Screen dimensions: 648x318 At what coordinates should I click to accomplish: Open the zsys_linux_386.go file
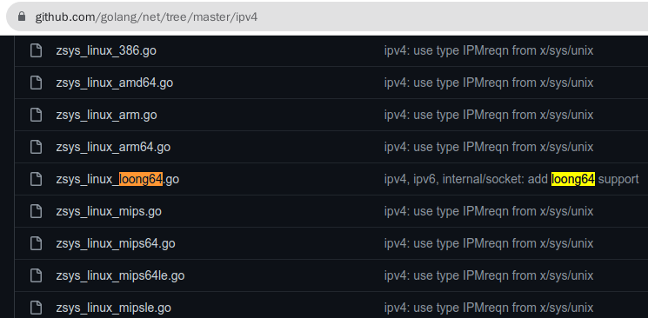tap(106, 50)
